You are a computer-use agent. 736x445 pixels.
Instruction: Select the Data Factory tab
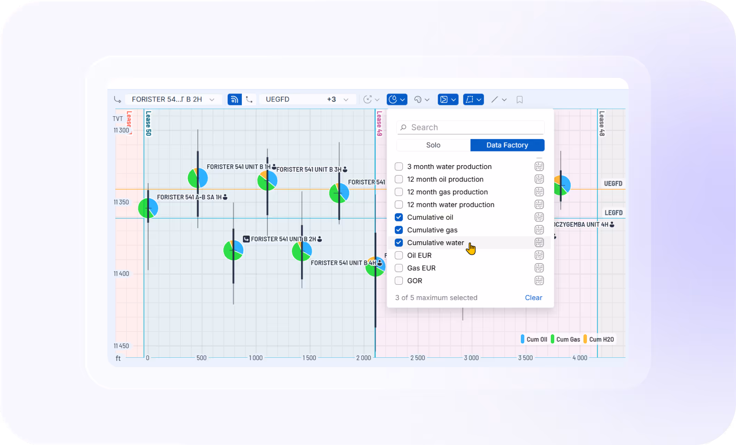(507, 145)
